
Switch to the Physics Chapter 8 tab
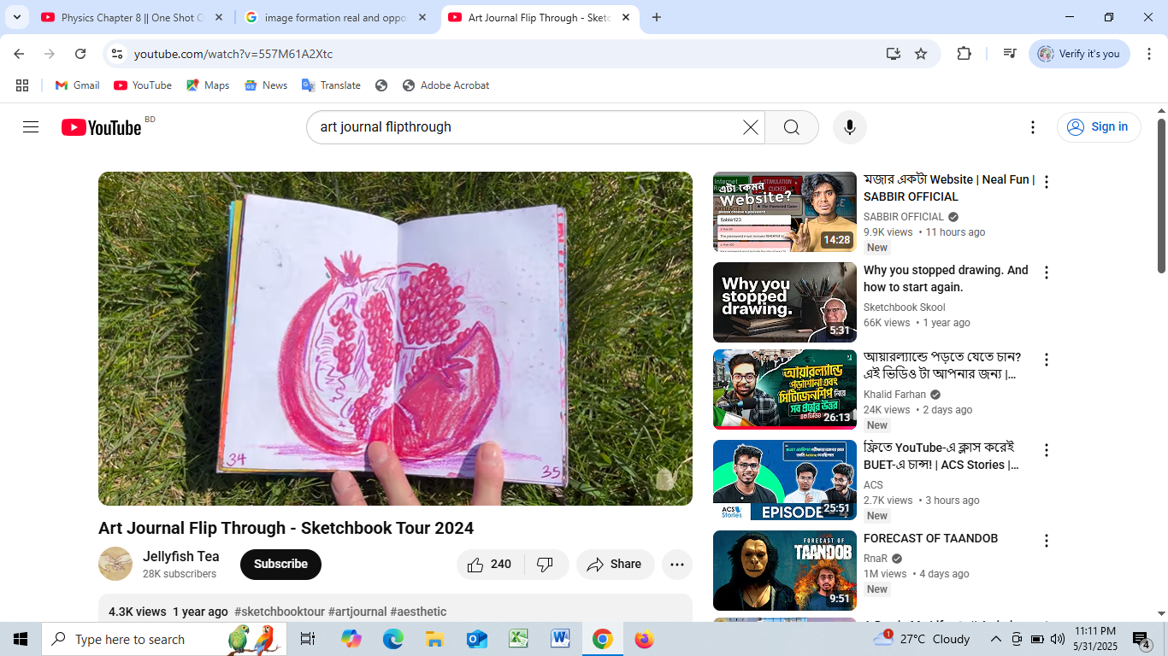click(x=131, y=18)
